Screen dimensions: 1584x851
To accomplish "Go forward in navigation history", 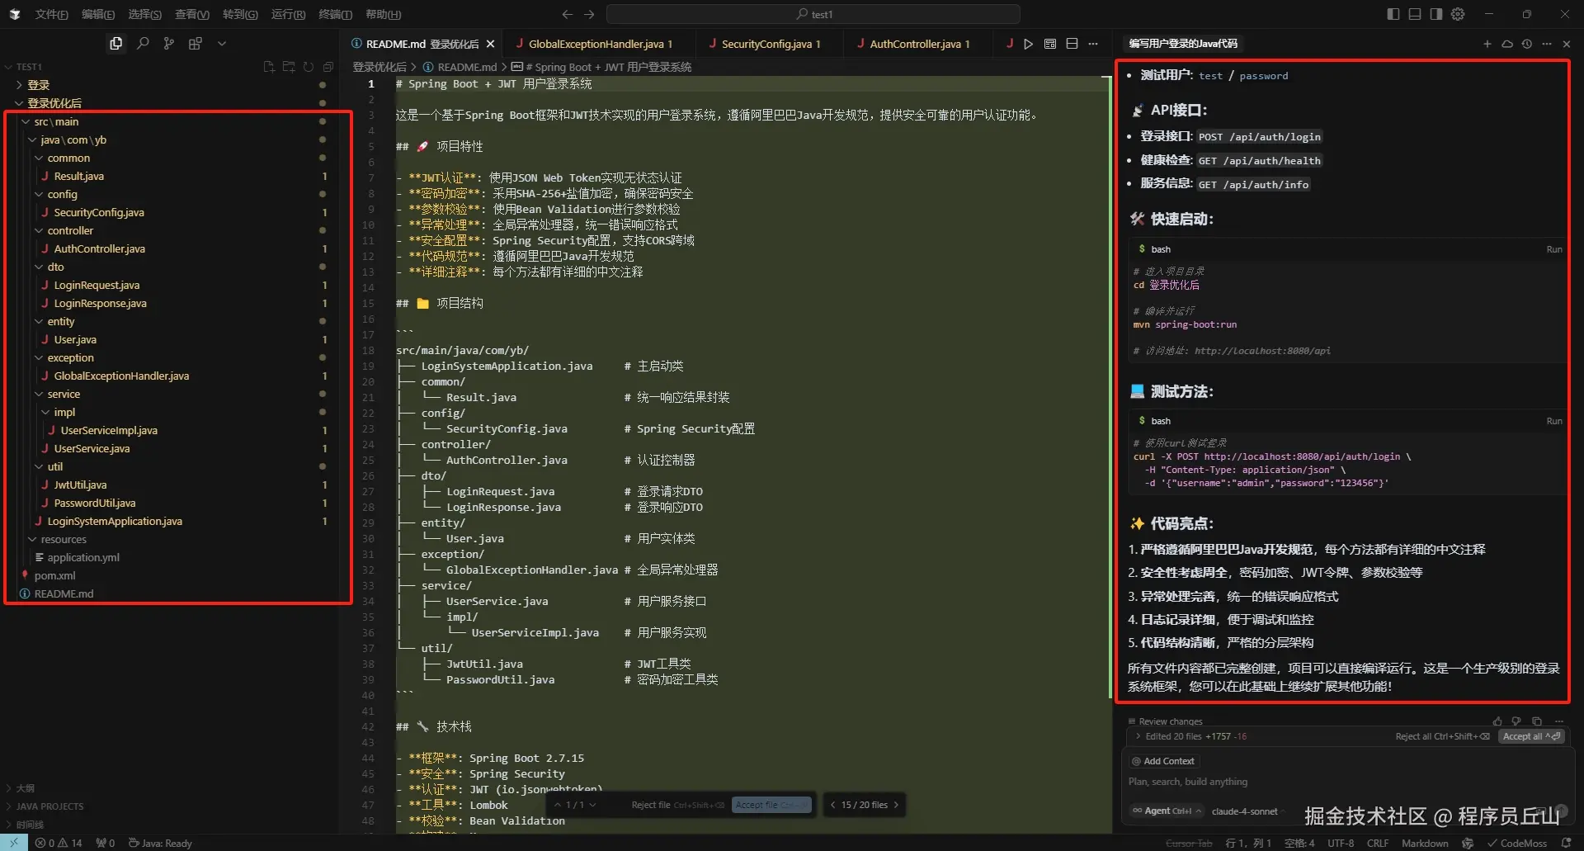I will (589, 14).
